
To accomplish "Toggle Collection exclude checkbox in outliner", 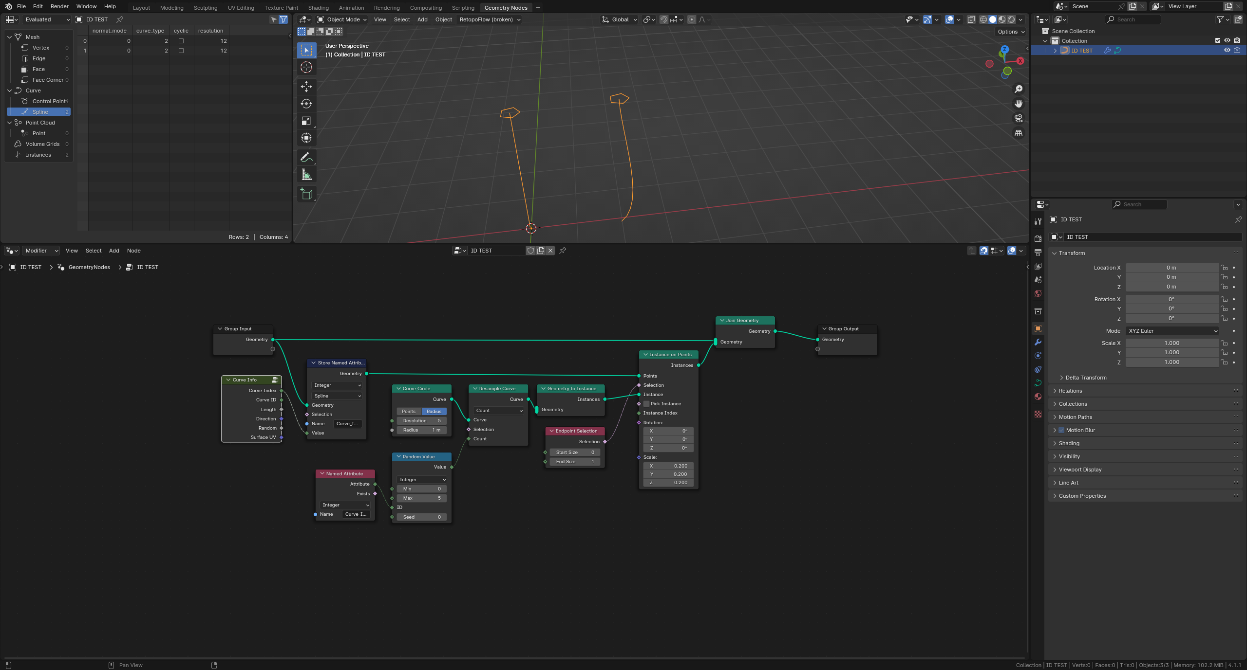I will pos(1218,40).
